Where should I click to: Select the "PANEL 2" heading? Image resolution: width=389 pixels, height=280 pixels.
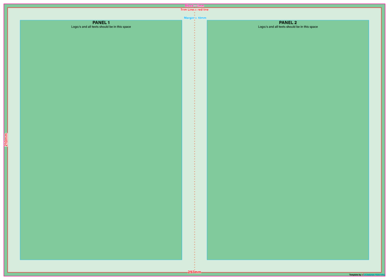click(x=288, y=22)
